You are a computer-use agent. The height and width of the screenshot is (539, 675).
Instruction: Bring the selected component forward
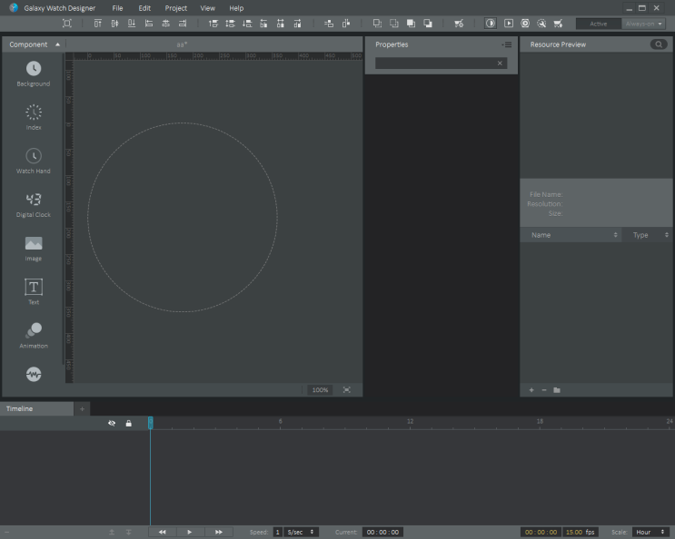pyautogui.click(x=377, y=24)
